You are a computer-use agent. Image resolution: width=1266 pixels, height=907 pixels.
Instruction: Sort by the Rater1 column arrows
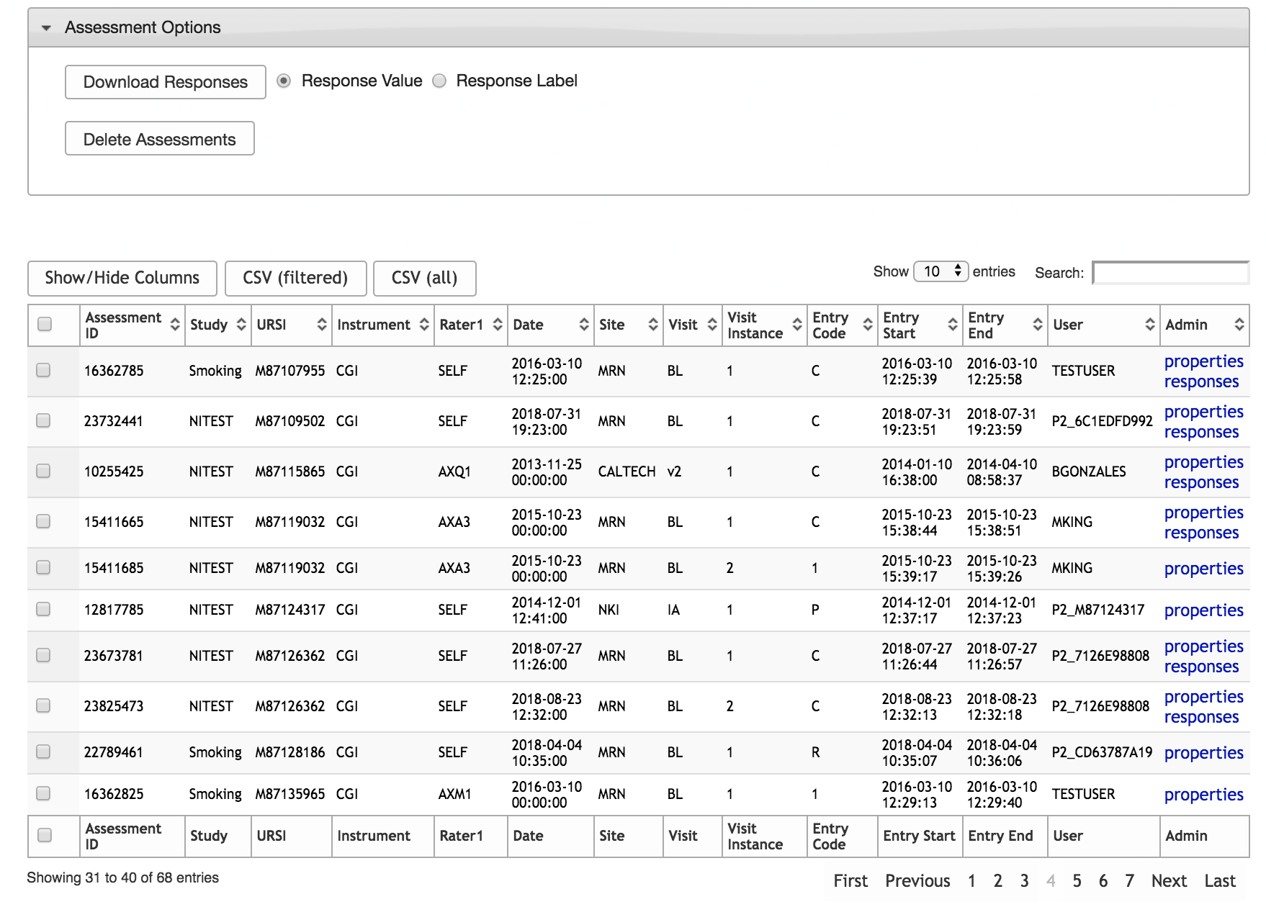pos(498,325)
